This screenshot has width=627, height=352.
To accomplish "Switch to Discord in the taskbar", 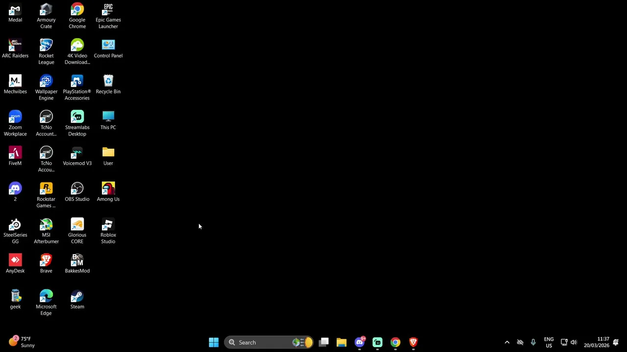I will pos(360,342).
